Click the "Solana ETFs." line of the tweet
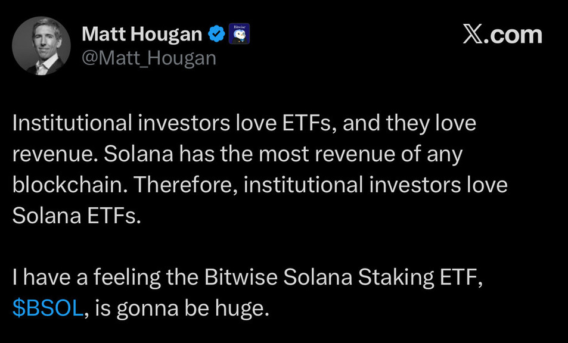This screenshot has width=568, height=343. [x=76, y=216]
